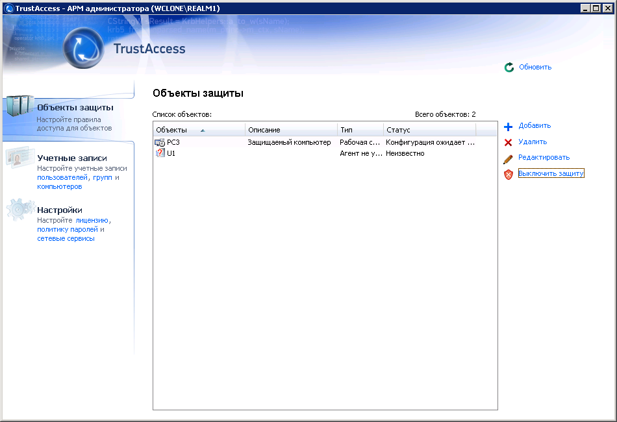The height and width of the screenshot is (422, 617).
Task: Click the blue plus add icon
Action: [508, 127]
